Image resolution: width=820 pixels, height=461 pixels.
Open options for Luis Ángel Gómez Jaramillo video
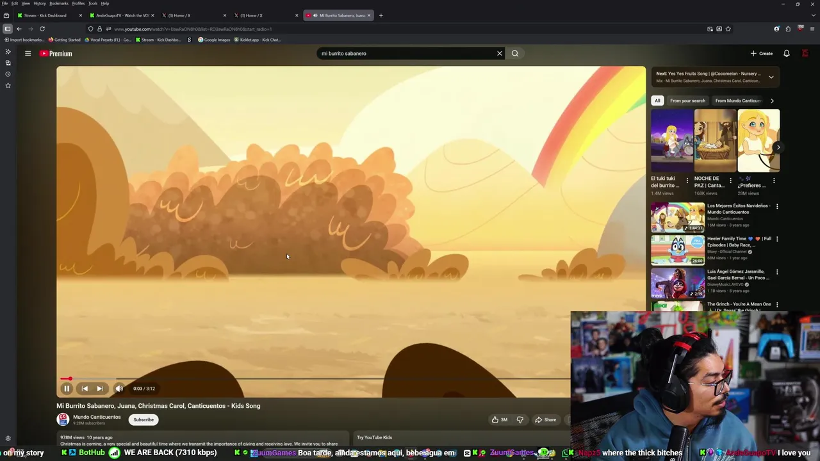pos(777,272)
